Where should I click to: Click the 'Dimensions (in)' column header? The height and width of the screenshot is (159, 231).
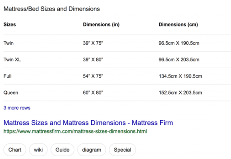coord(101,24)
